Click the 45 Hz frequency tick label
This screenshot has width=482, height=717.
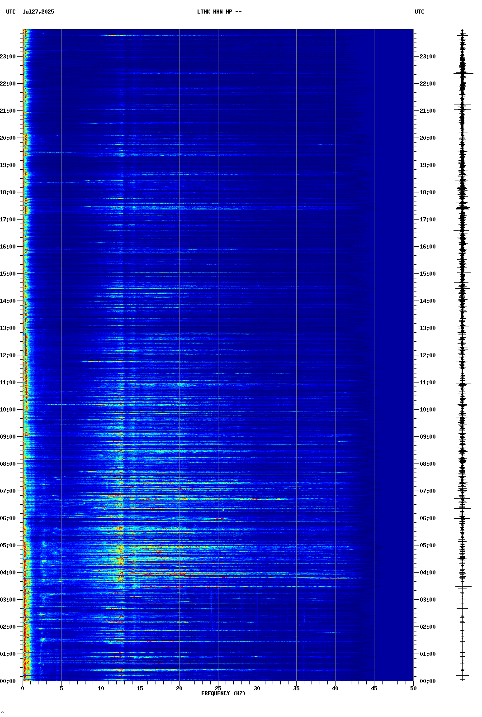(x=374, y=688)
